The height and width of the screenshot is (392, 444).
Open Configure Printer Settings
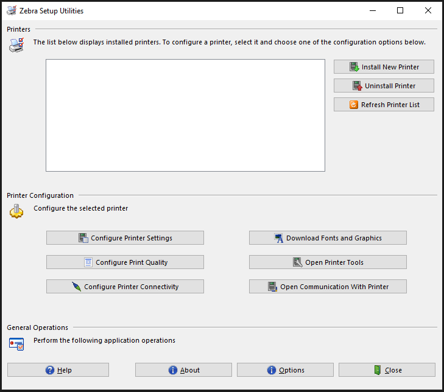tap(125, 238)
